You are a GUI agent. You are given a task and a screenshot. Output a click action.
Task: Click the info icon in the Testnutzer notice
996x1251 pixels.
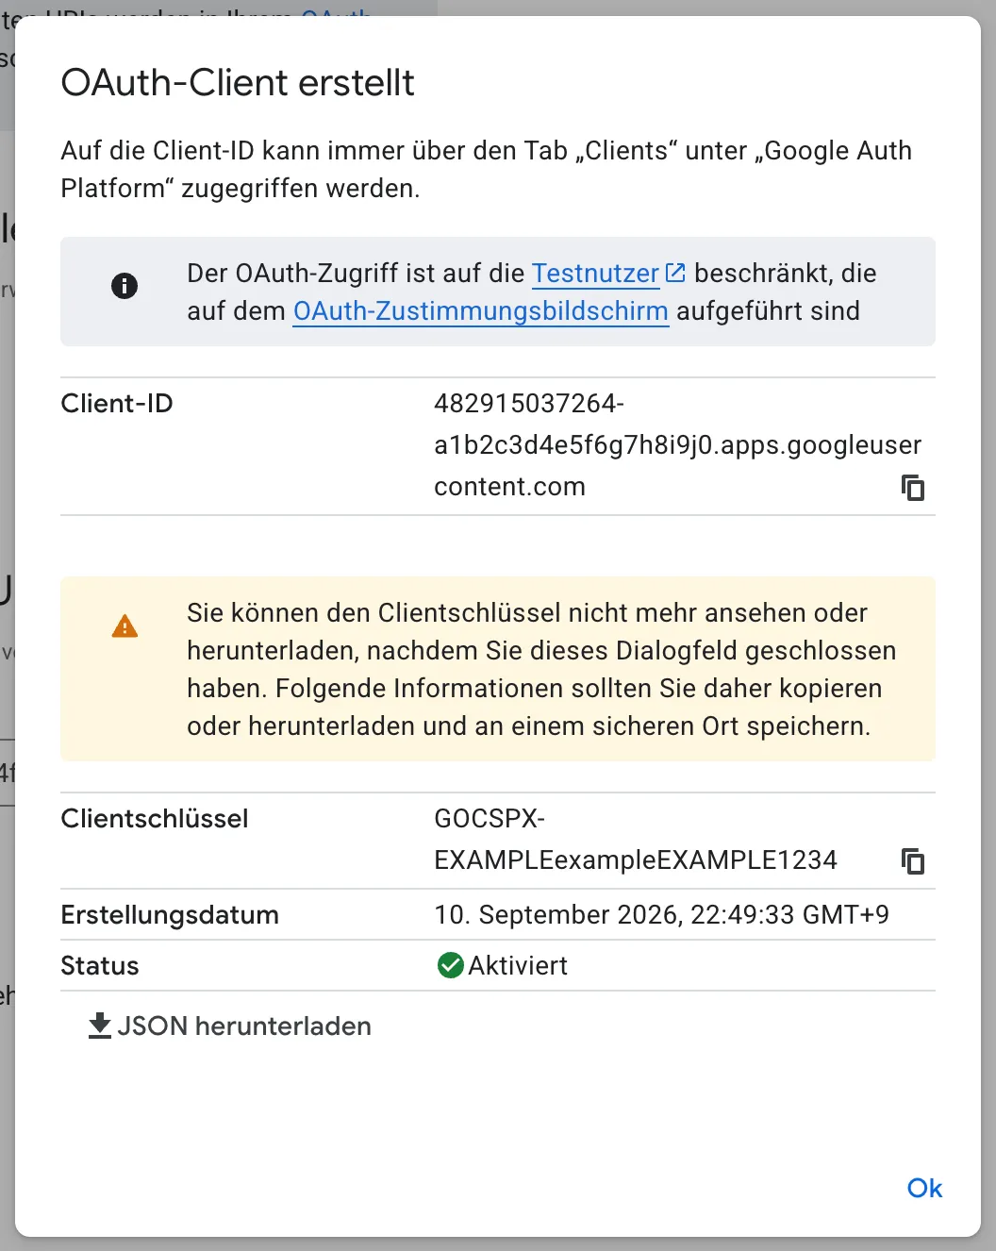[x=124, y=286]
